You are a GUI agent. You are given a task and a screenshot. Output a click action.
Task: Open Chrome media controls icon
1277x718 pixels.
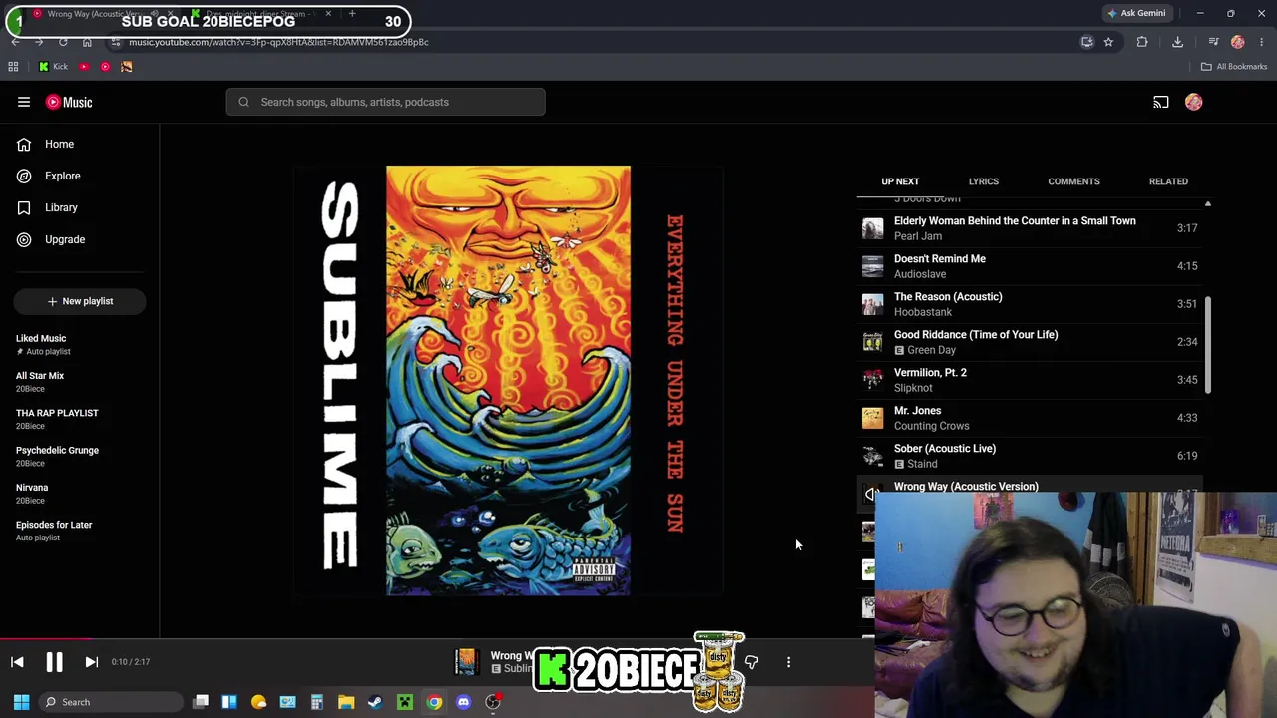pyautogui.click(x=1213, y=42)
